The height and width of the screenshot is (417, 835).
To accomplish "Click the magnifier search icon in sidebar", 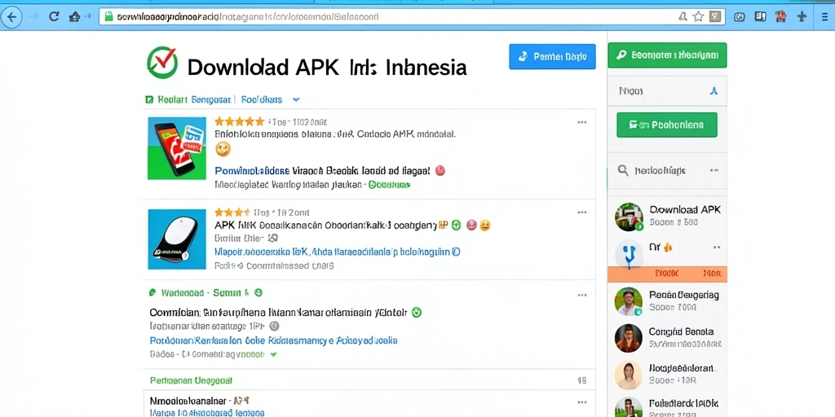I will [622, 170].
